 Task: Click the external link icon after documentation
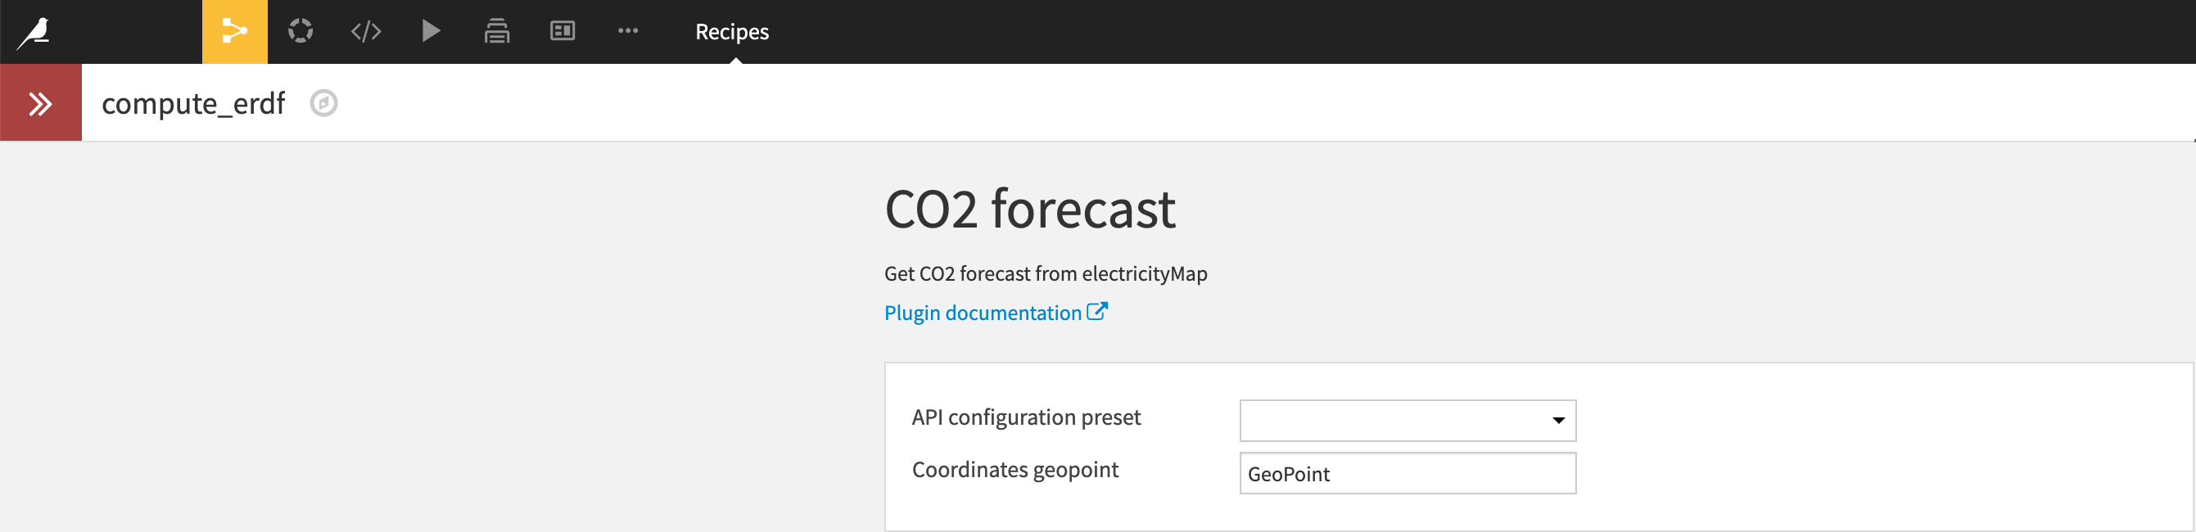pos(1097,311)
